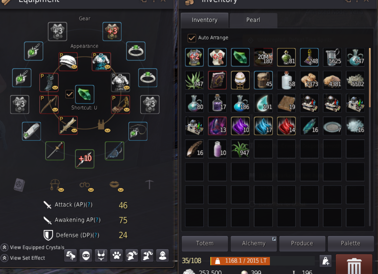Toggle the alchemy stone shortcut checkbox
The image size is (378, 274).
tap(69, 94)
